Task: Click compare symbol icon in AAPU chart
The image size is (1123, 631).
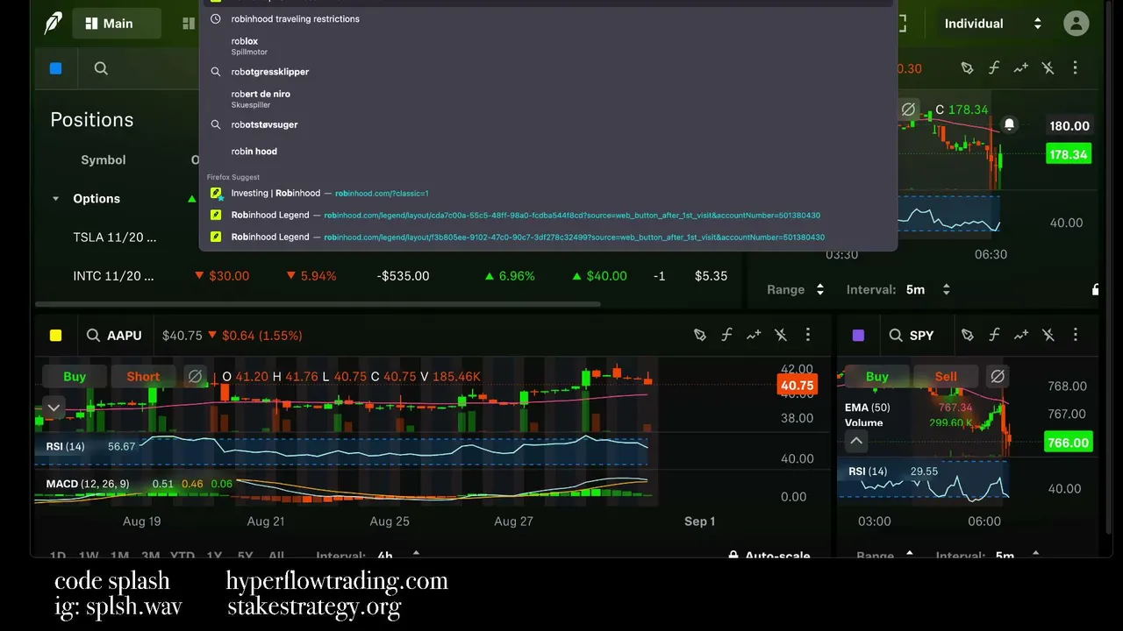Action: [754, 335]
